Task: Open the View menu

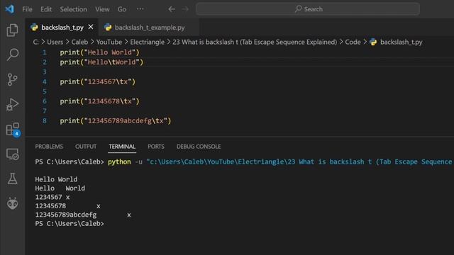Action: [102, 9]
